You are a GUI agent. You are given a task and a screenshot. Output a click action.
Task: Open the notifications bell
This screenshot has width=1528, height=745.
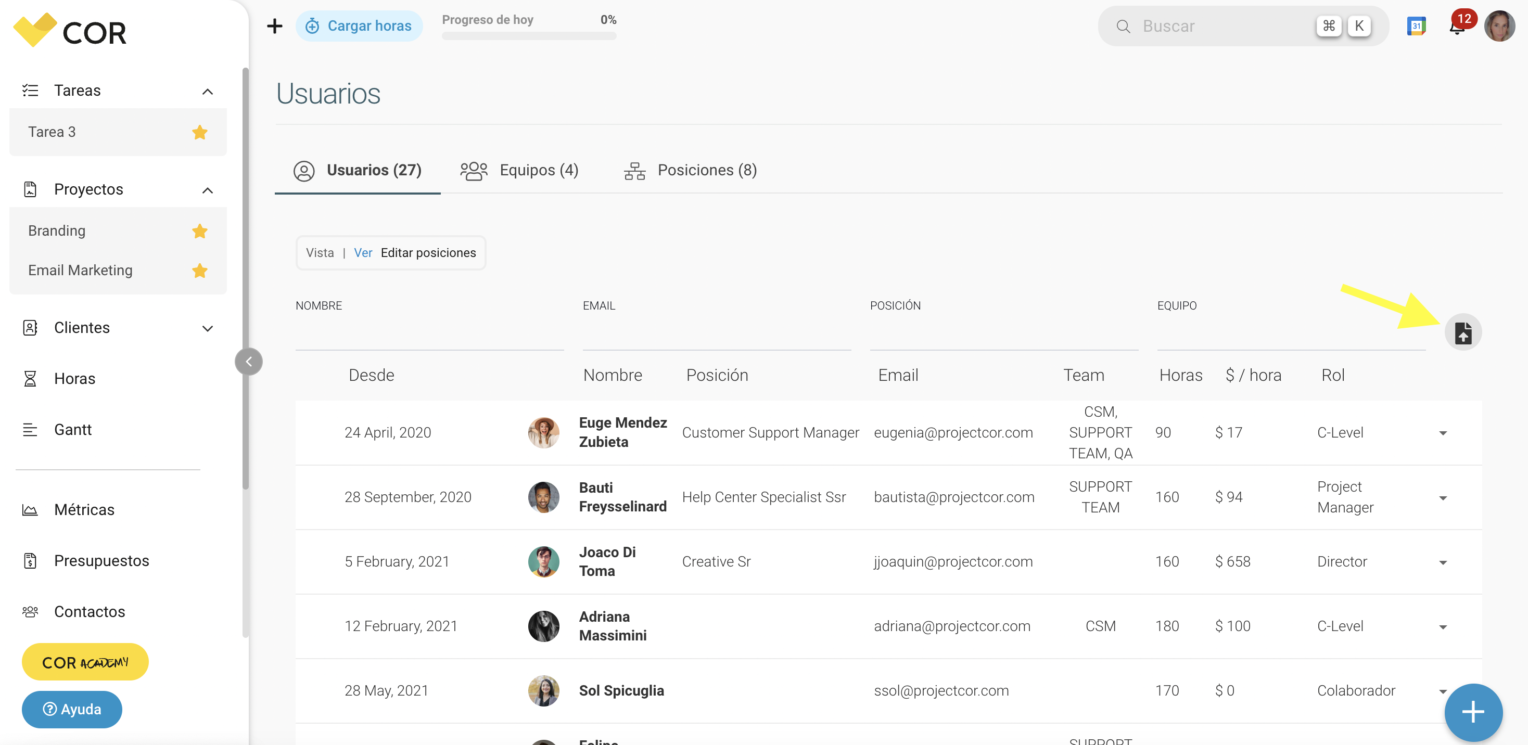coord(1457,27)
